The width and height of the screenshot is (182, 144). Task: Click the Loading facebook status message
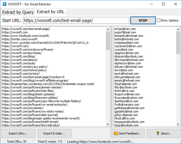pos(100,142)
